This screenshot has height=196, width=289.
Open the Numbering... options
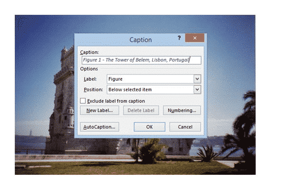tap(182, 110)
